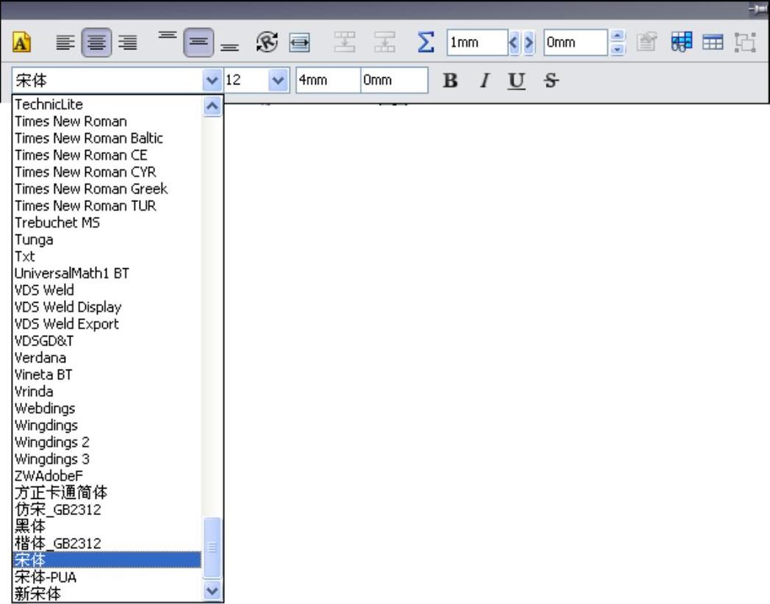The width and height of the screenshot is (770, 604).
Task: Click the font list scroll down arrow
Action: [x=212, y=591]
